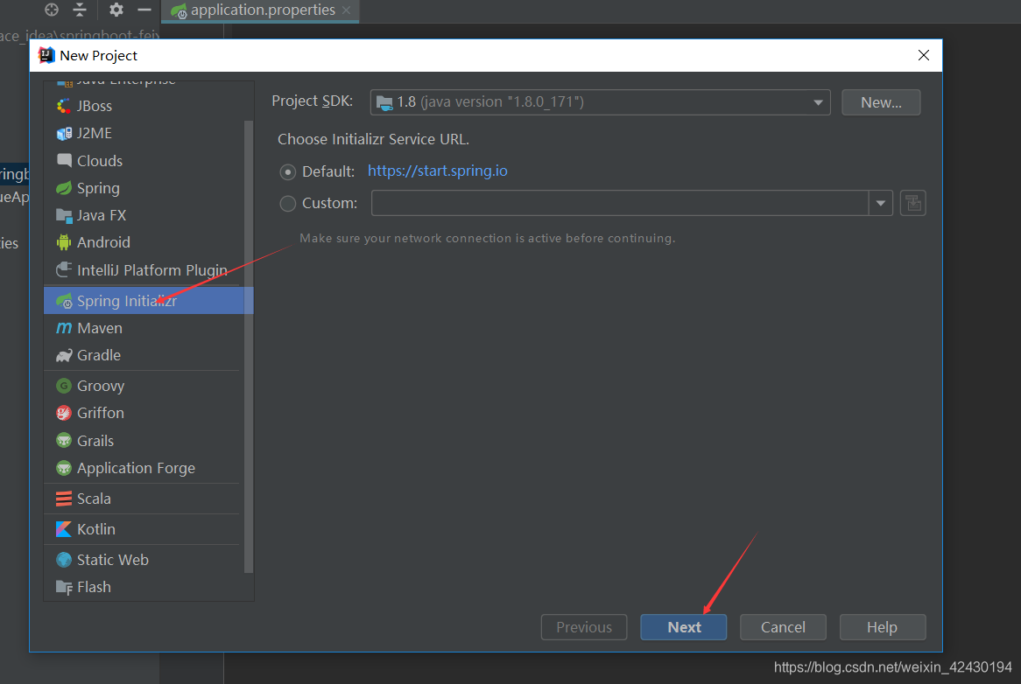Viewport: 1021px width, 684px height.
Task: Click the Custom URL input field
Action: [620, 203]
